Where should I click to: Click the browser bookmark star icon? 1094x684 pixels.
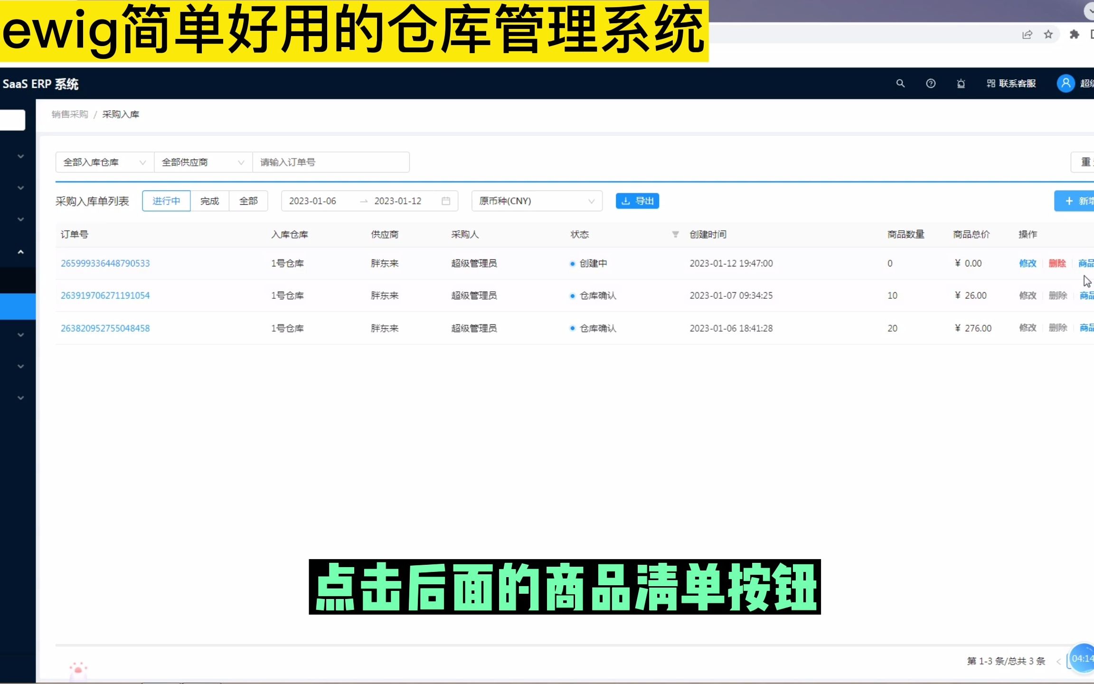pyautogui.click(x=1048, y=34)
